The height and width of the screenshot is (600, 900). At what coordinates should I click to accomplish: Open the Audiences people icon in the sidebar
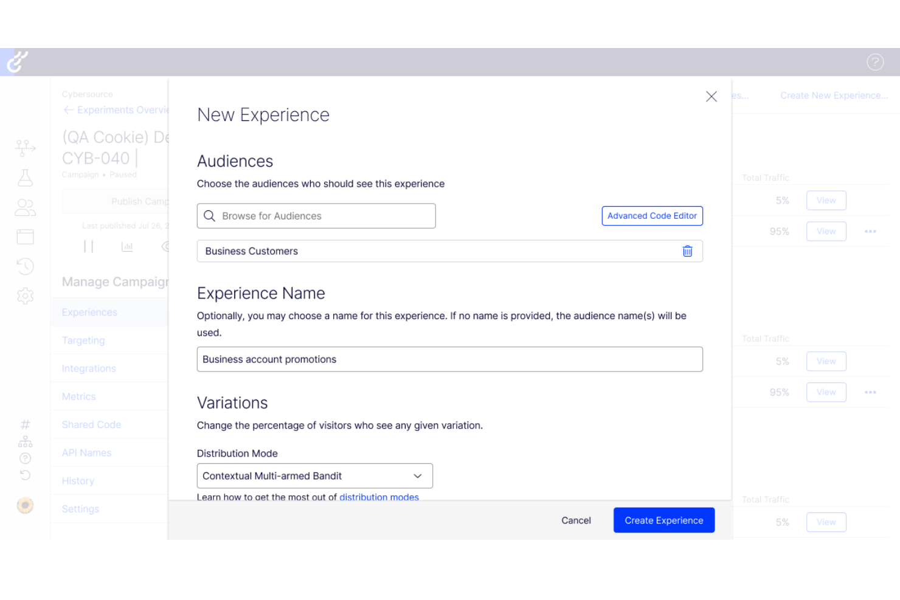click(x=25, y=207)
